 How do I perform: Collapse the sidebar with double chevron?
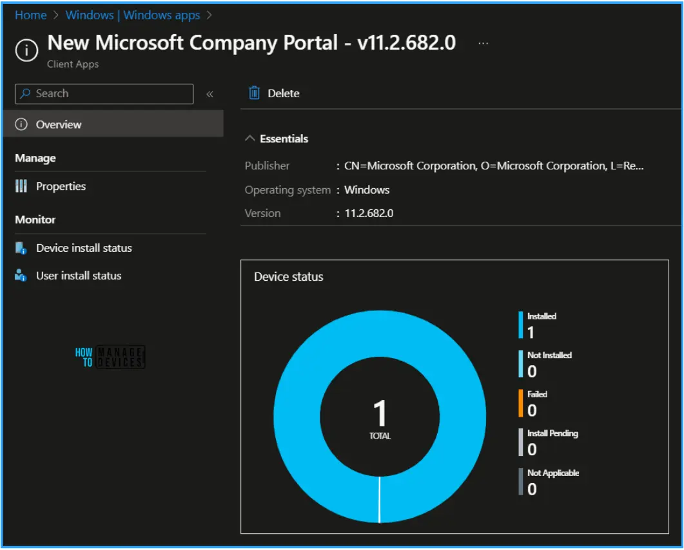[x=210, y=94]
